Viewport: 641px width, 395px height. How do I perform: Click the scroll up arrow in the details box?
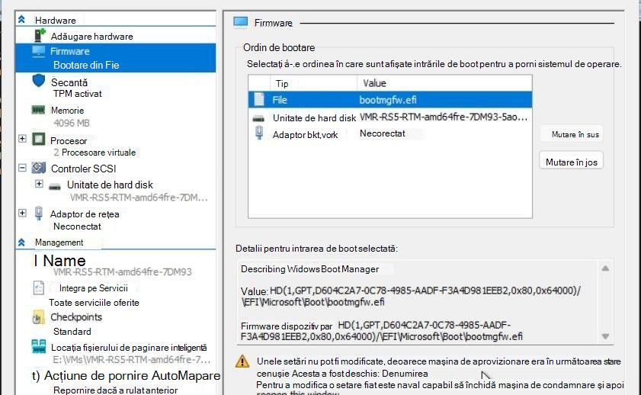pyautogui.click(x=605, y=268)
